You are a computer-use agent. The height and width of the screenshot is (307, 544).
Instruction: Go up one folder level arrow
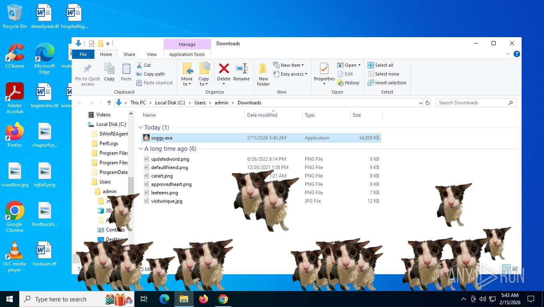109,103
